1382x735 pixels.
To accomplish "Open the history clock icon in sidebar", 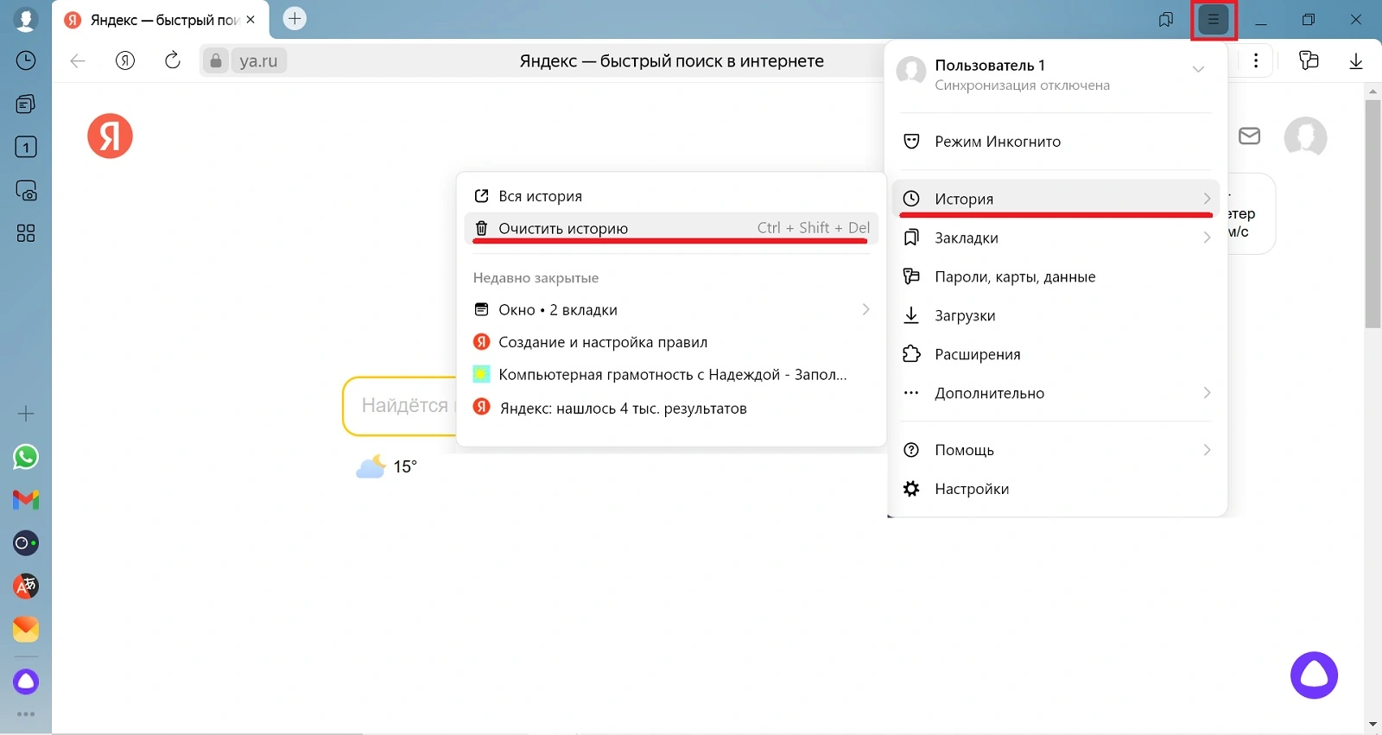I will pos(26,60).
